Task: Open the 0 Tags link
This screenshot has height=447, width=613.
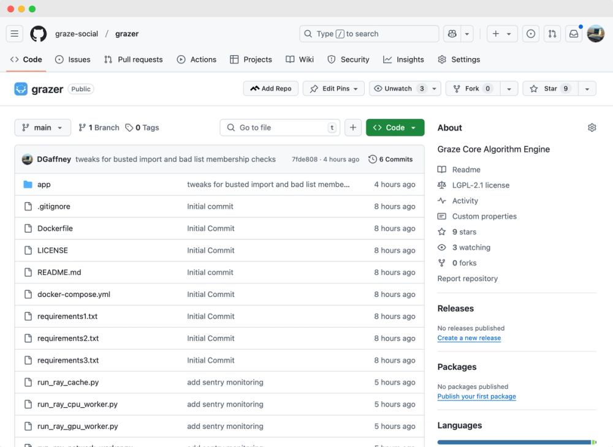Action: pos(142,127)
